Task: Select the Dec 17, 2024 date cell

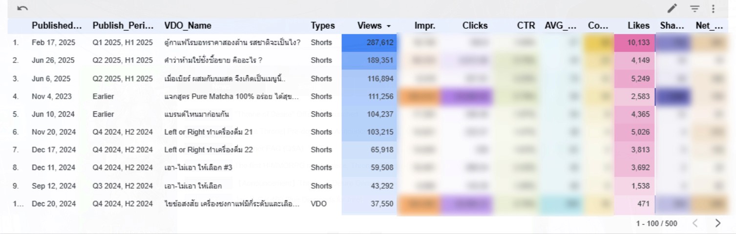Action: (x=54, y=149)
